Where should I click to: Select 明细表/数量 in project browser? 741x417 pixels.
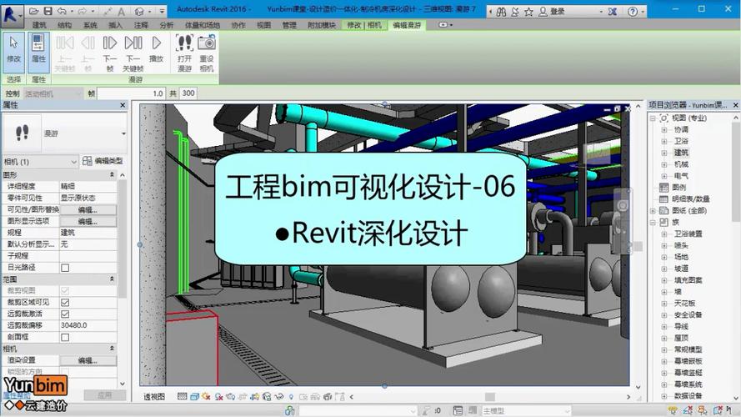click(691, 199)
